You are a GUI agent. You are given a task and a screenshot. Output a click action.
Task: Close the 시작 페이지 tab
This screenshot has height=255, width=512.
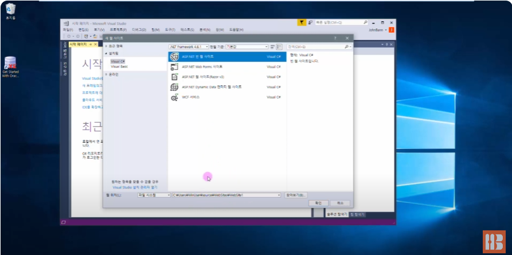pos(95,44)
